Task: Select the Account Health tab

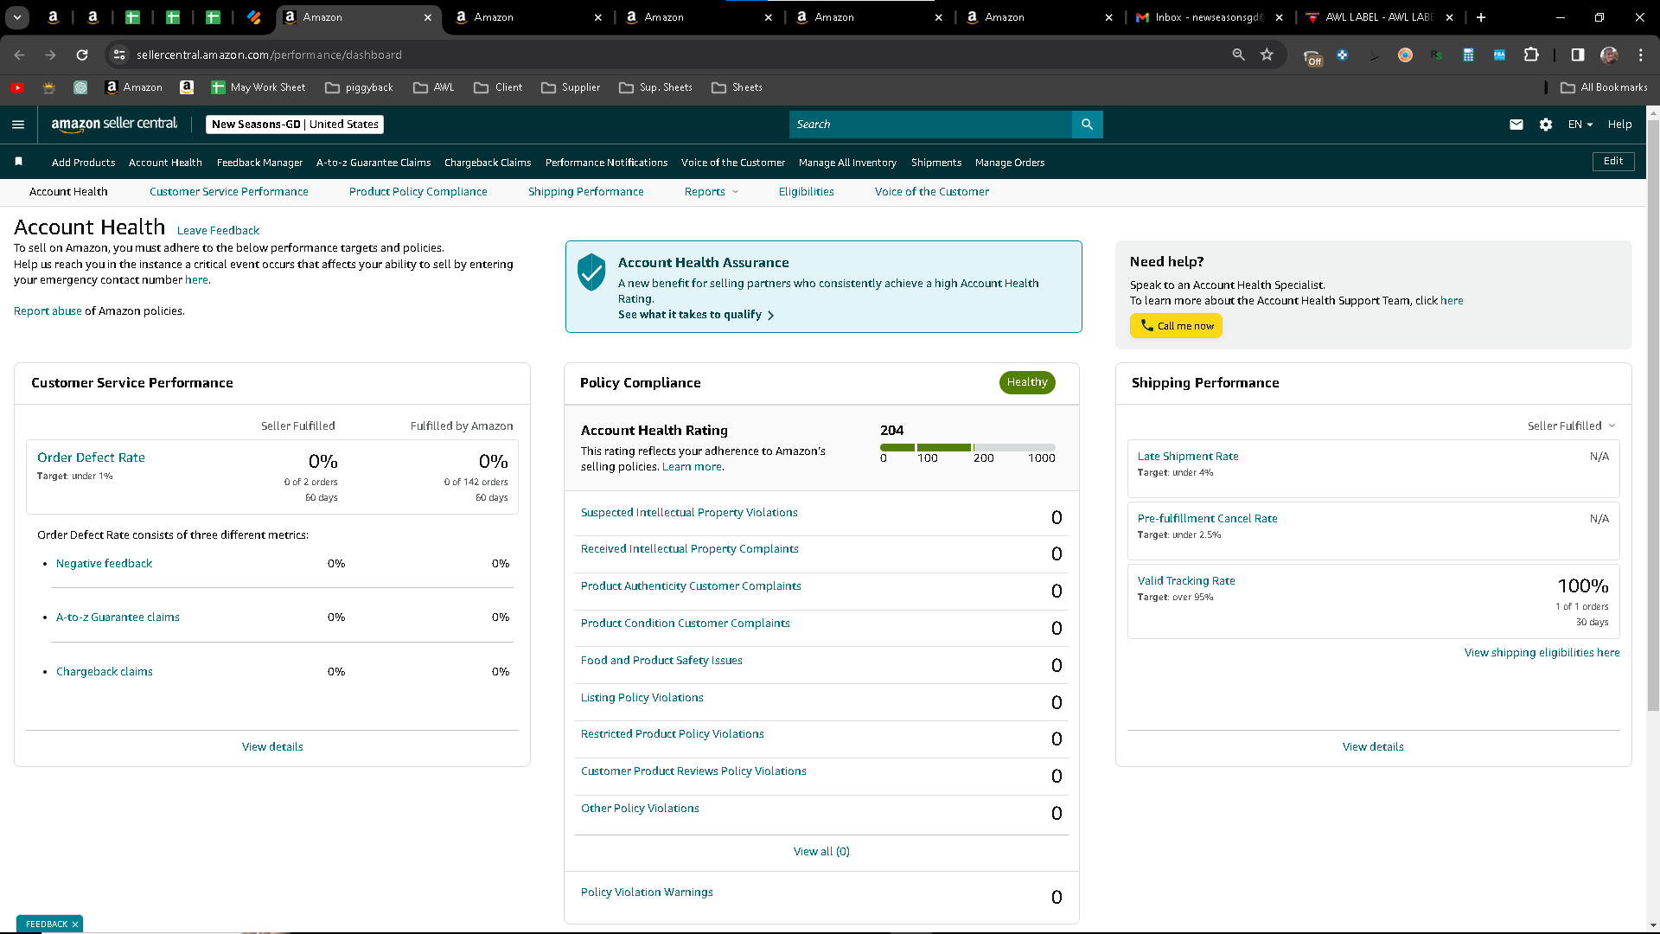Action: pos(68,192)
